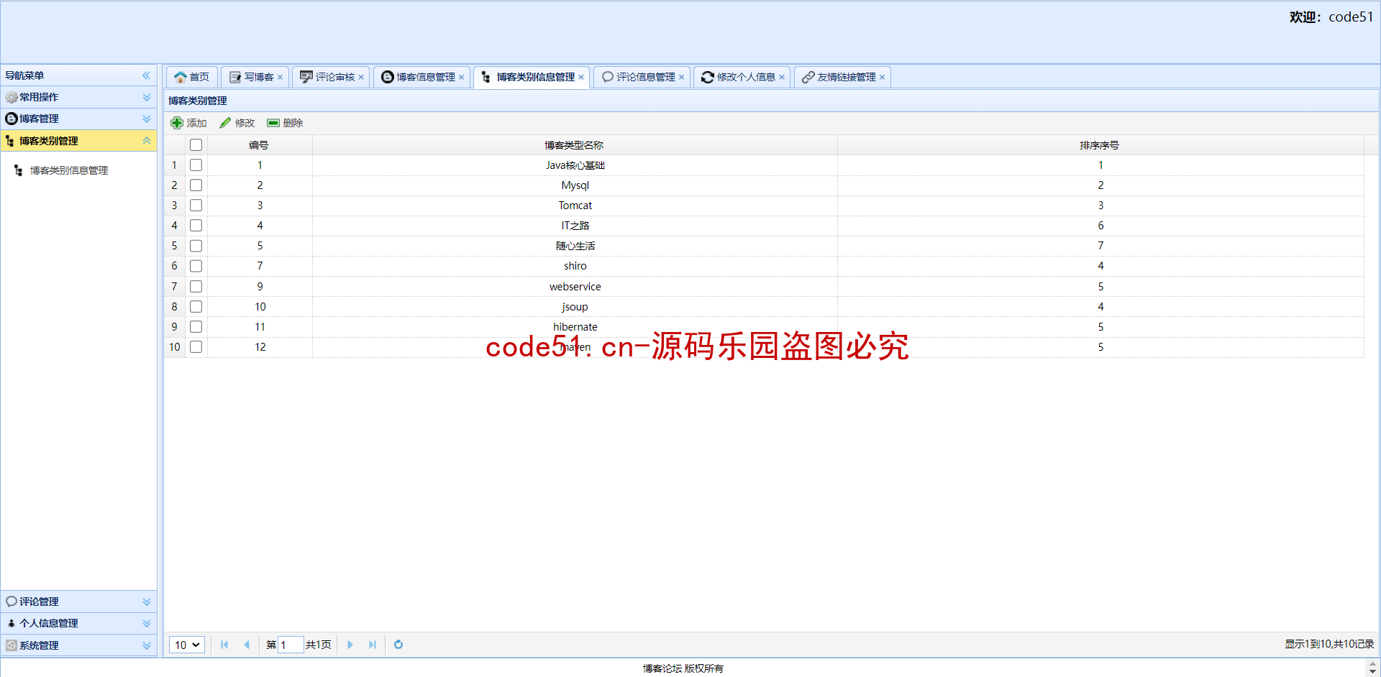
Task: Click the 随心生活 category name cell
Action: tap(575, 246)
